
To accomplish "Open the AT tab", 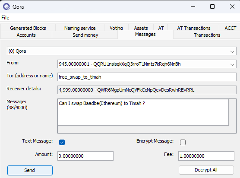I will point(161,28).
